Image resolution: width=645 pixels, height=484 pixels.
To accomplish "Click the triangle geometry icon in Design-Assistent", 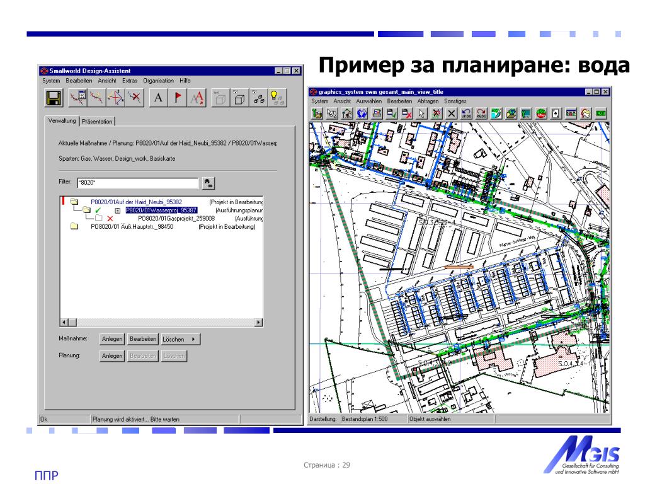I will tap(116, 98).
